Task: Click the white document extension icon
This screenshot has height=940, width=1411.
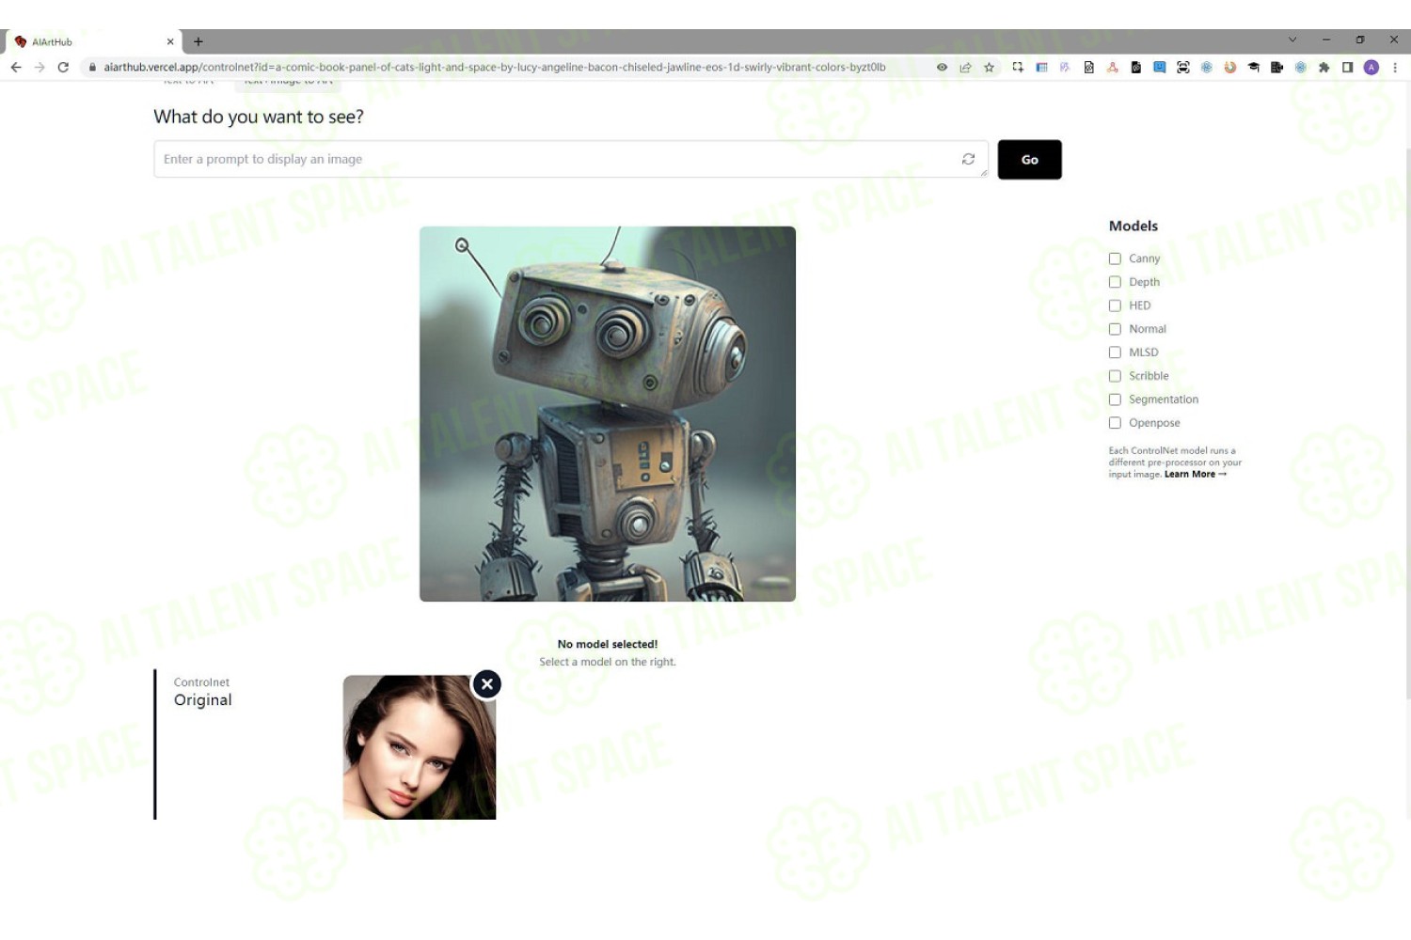Action: coord(1088,67)
